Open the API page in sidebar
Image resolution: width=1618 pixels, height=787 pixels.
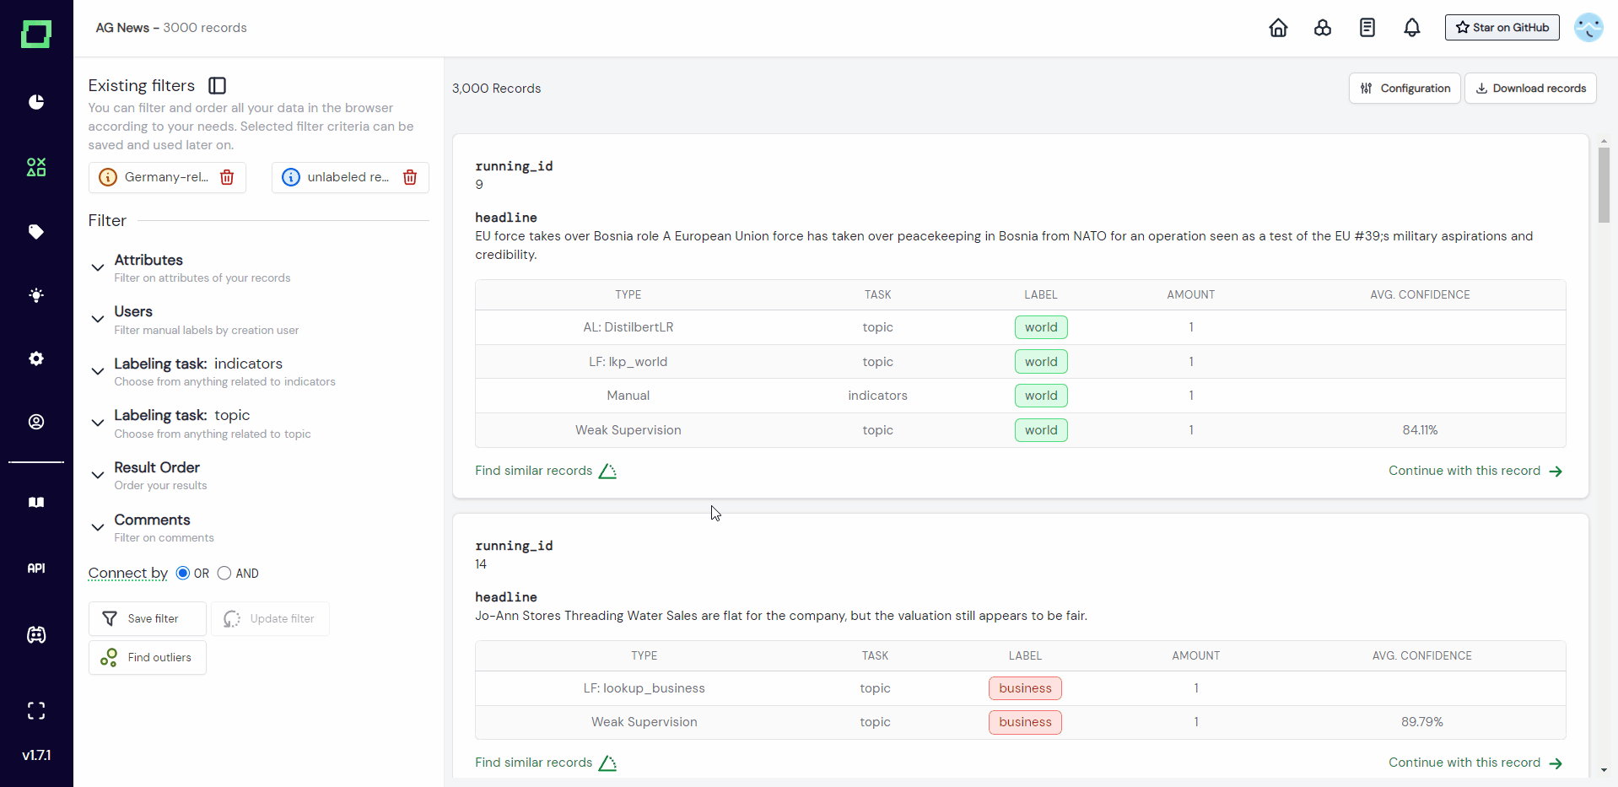click(x=36, y=569)
